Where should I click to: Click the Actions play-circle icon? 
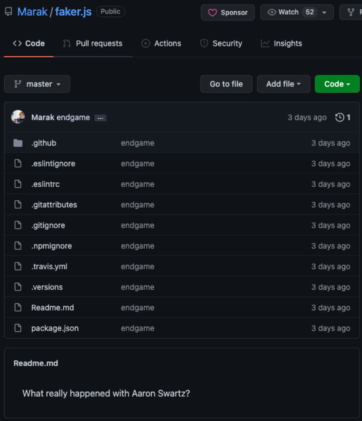click(146, 43)
